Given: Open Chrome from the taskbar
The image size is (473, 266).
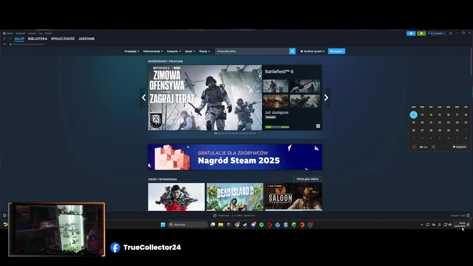Looking at the screenshot, I should click(x=237, y=225).
